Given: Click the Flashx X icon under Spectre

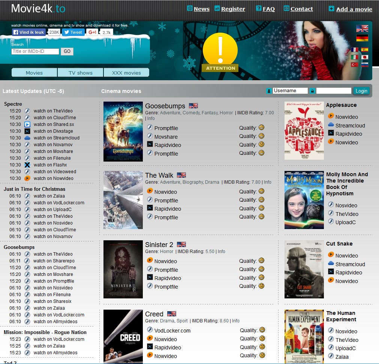Looking at the screenshot, I should tap(27, 165).
